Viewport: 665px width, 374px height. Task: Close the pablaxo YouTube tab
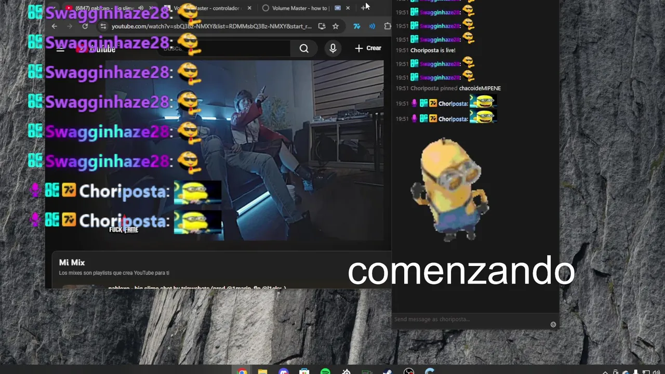151,8
